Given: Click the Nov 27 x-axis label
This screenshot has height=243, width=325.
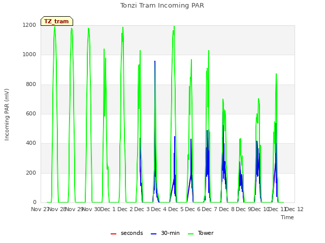Looking at the screenshot, I should [40, 209].
